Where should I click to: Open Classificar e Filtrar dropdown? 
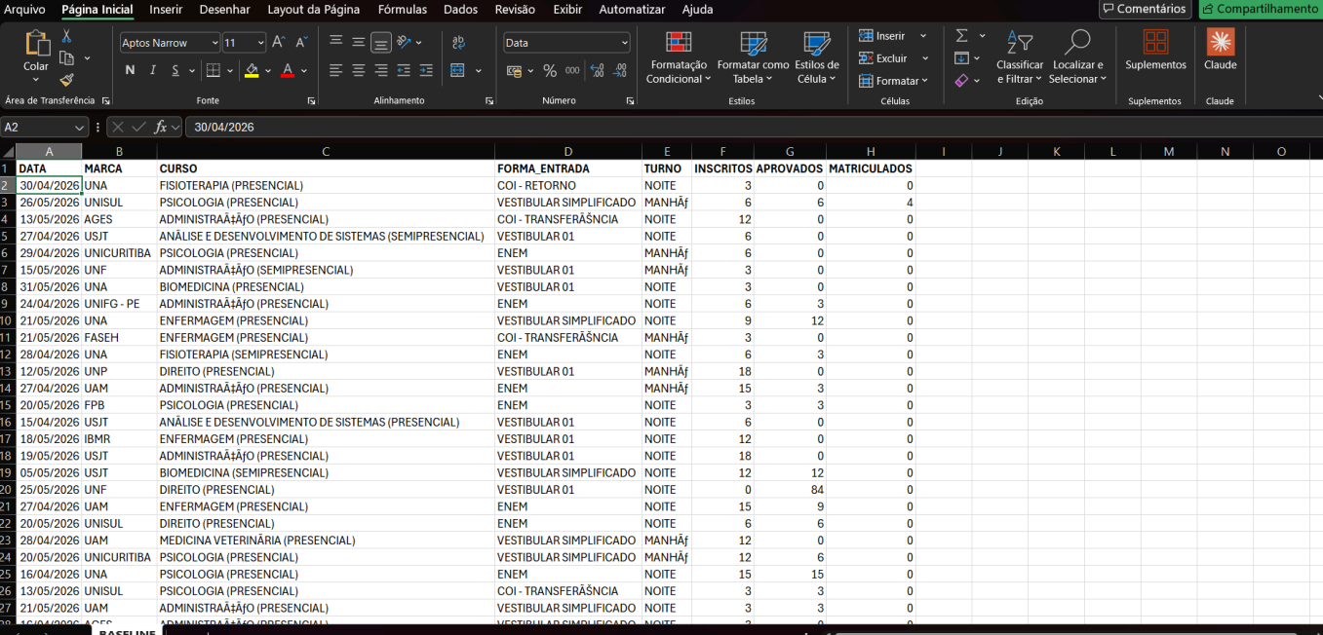[1020, 57]
